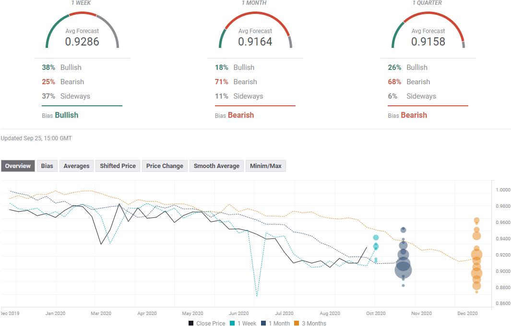The image size is (511, 326).
Task: Click the largest navy 1 Month forecast bubble
Action: 403,270
